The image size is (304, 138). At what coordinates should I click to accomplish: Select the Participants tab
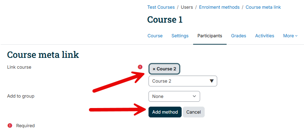click(210, 36)
